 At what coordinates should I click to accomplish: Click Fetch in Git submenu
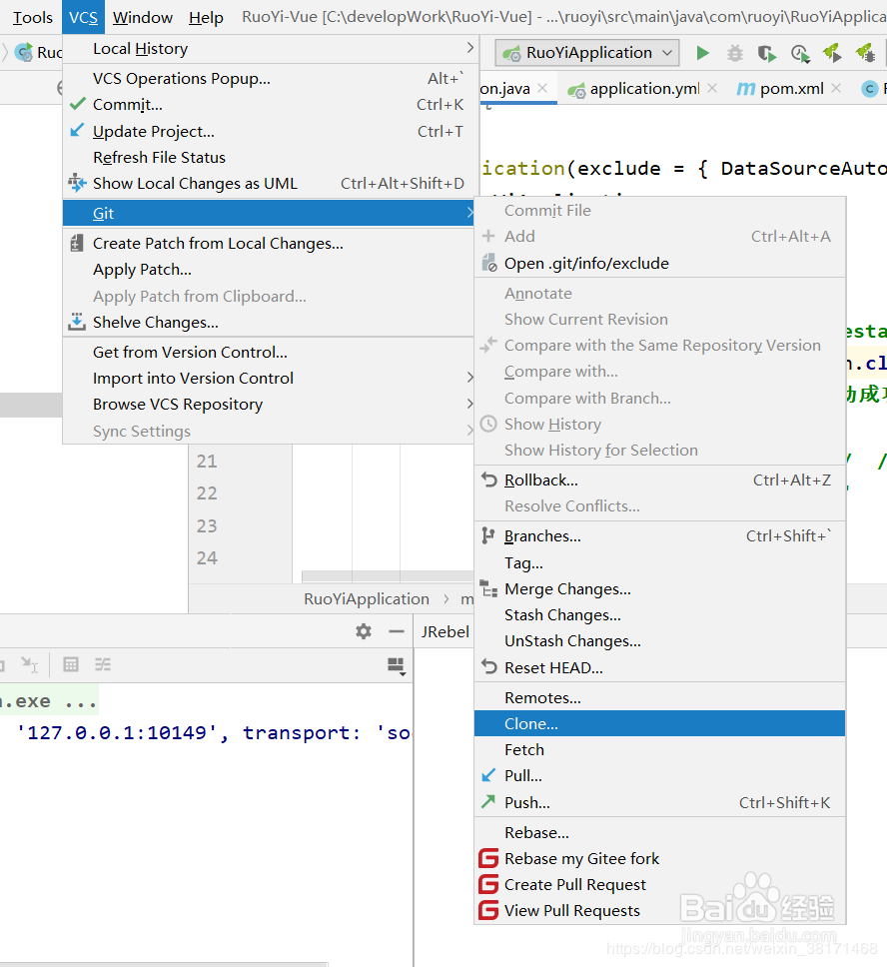click(x=659, y=750)
